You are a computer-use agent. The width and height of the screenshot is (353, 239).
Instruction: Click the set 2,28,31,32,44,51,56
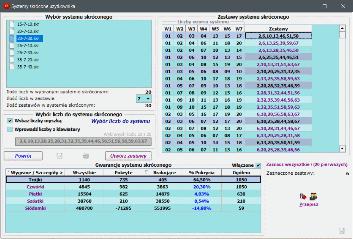[278, 93]
